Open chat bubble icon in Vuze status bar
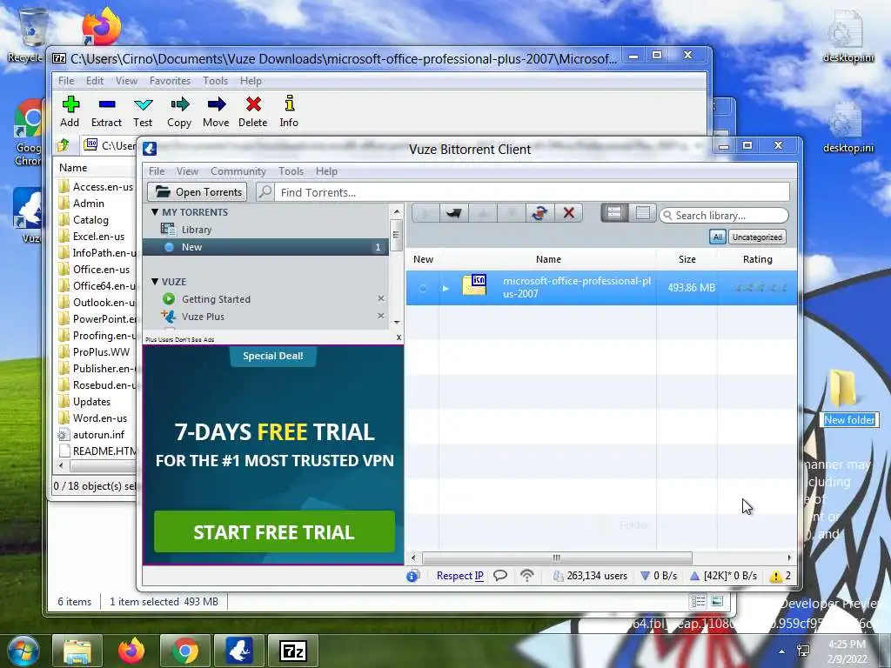This screenshot has width=891, height=668. click(500, 576)
